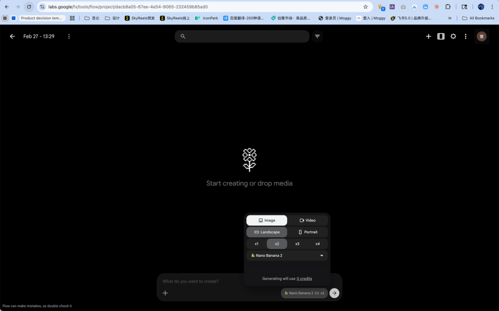Open the 飞书5.0 bookmark
Screen dimensions: 499x311
tap(411, 18)
